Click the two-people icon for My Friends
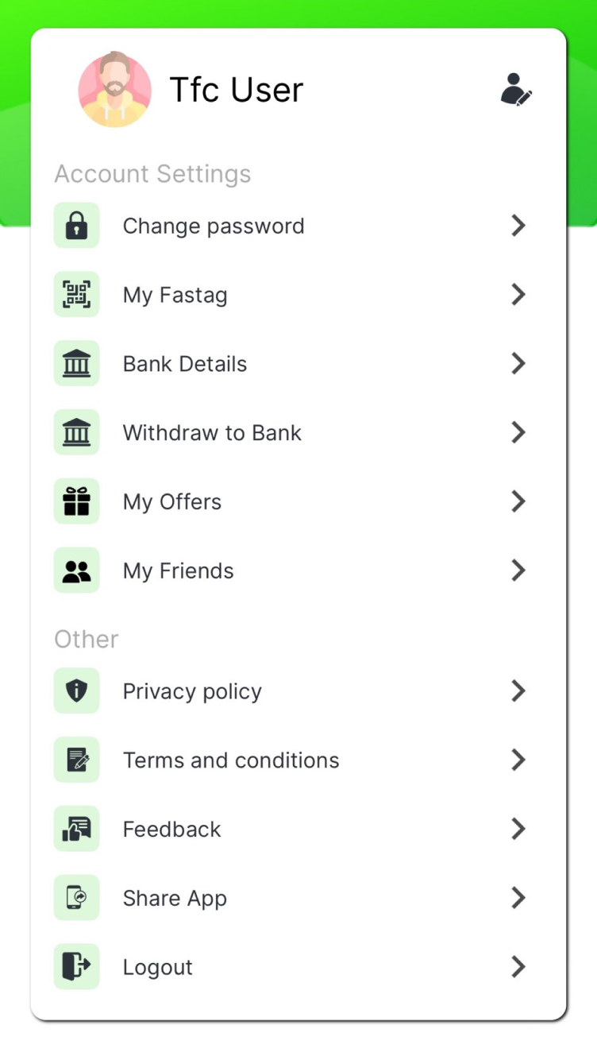 76,571
